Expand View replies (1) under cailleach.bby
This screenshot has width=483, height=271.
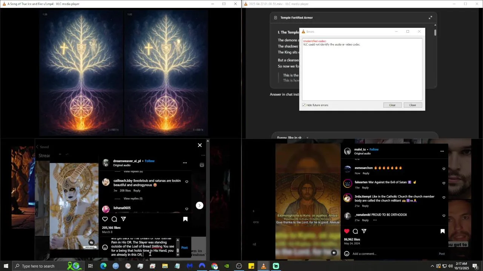coord(133,198)
